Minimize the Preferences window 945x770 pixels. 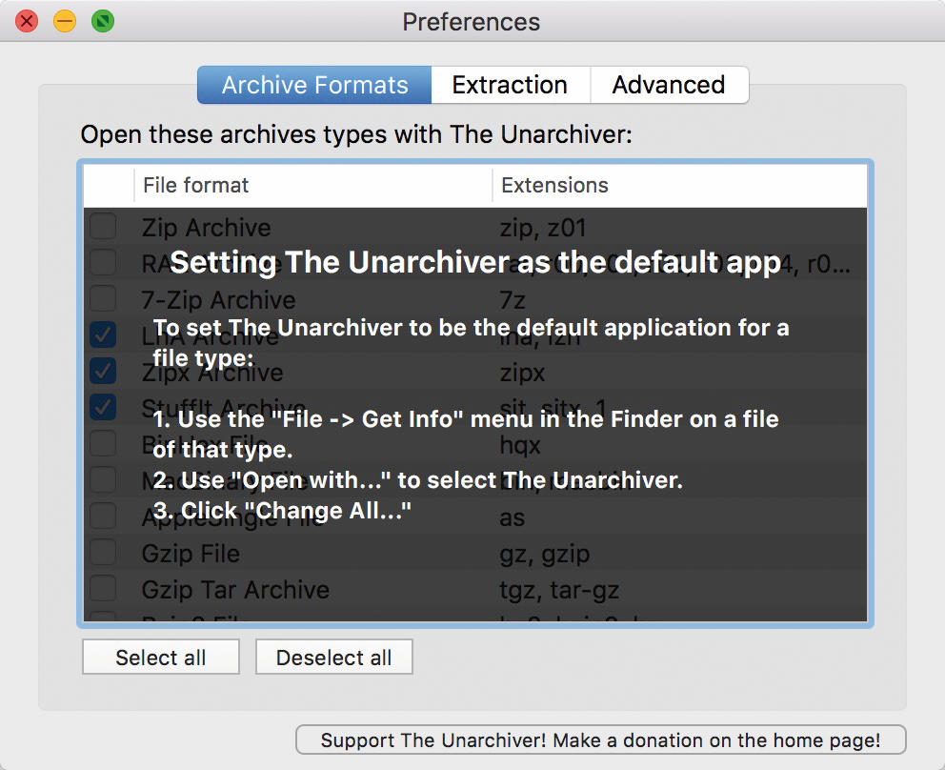click(65, 22)
